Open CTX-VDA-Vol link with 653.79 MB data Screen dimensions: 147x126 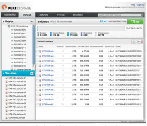click(x=48, y=100)
